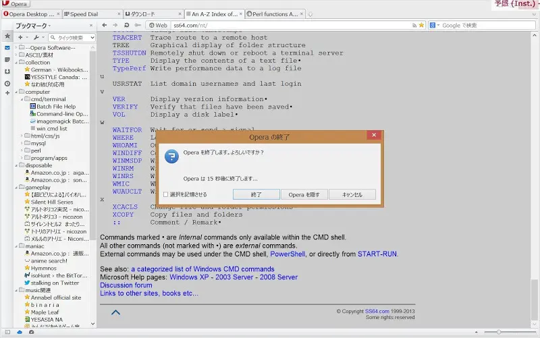Click the キャンセル button
Screen dimensions: 540x338
point(352,194)
